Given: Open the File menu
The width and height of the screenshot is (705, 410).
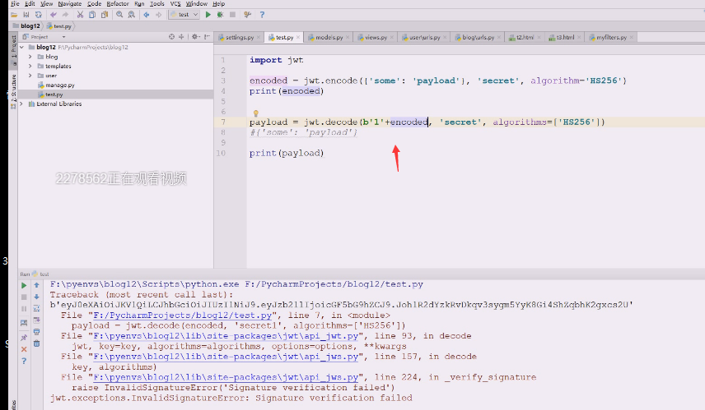Looking at the screenshot, I should pyautogui.click(x=15, y=3).
